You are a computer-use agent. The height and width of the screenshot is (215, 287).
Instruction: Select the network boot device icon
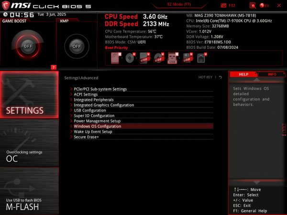201,58
